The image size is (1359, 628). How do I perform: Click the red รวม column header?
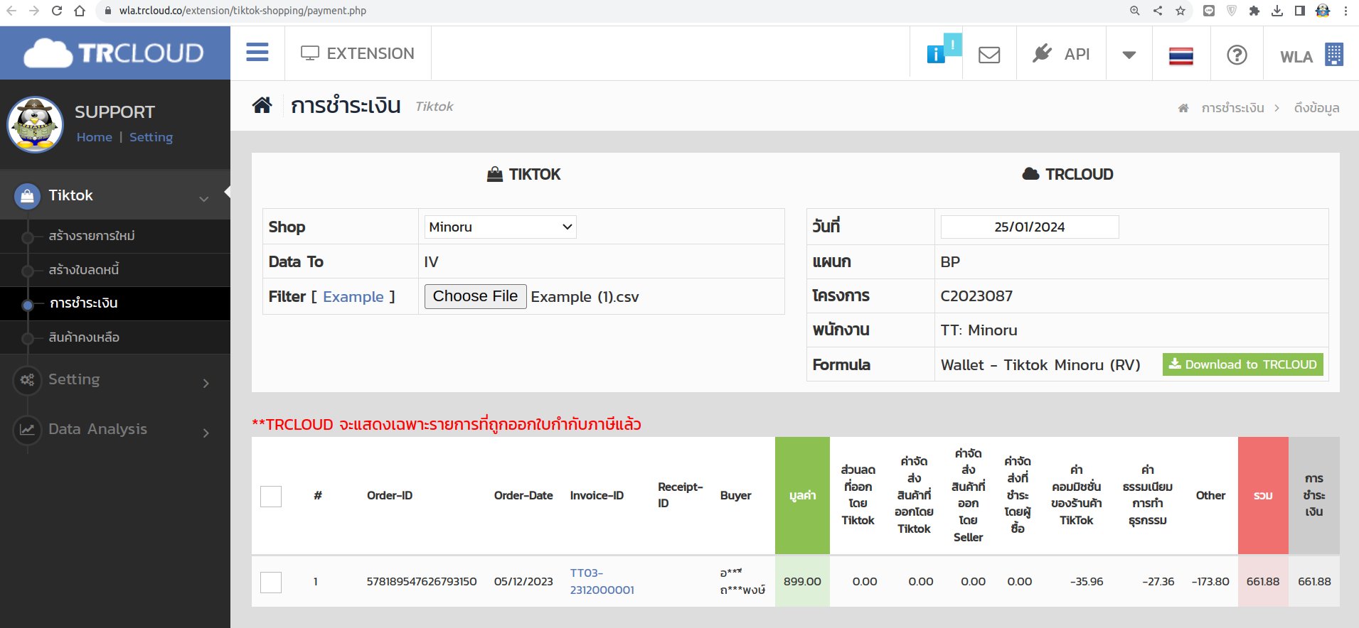1263,495
